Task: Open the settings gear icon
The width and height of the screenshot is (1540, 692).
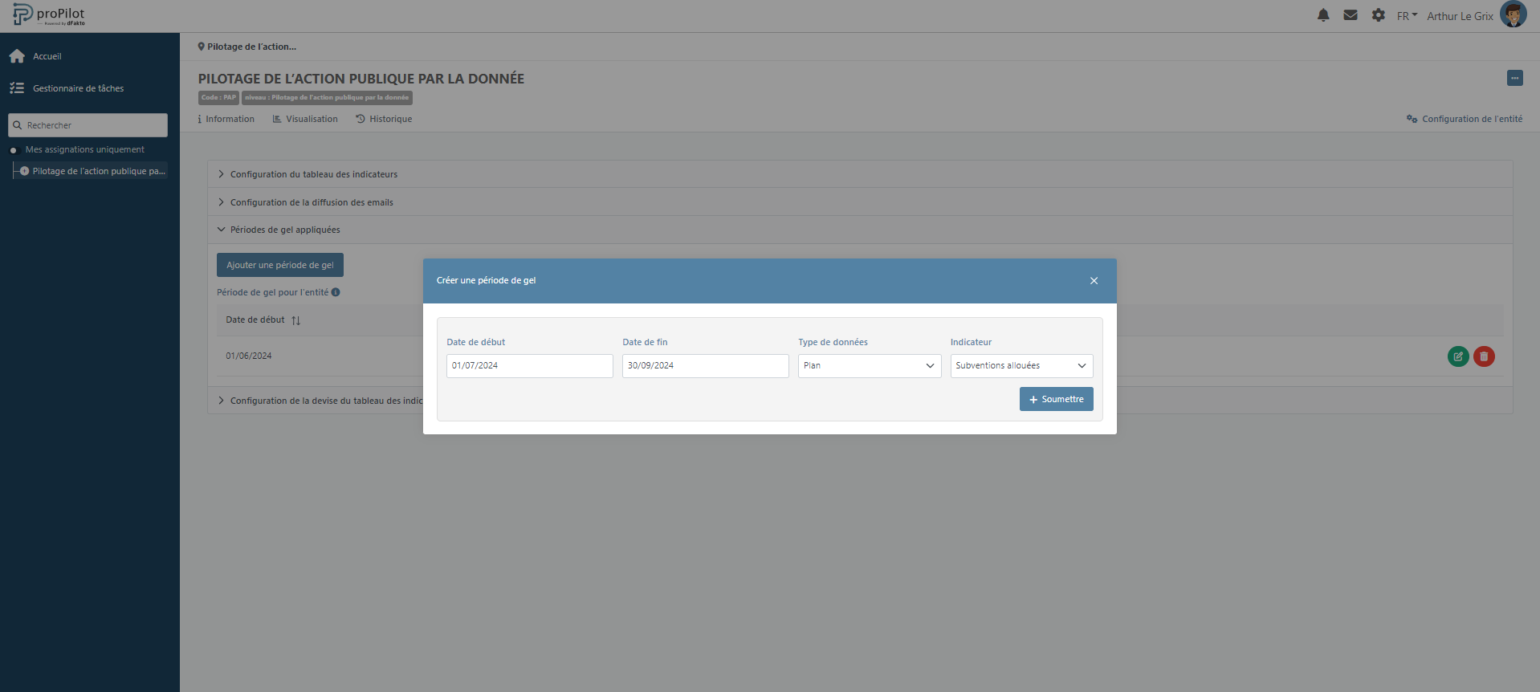Action: (x=1378, y=15)
